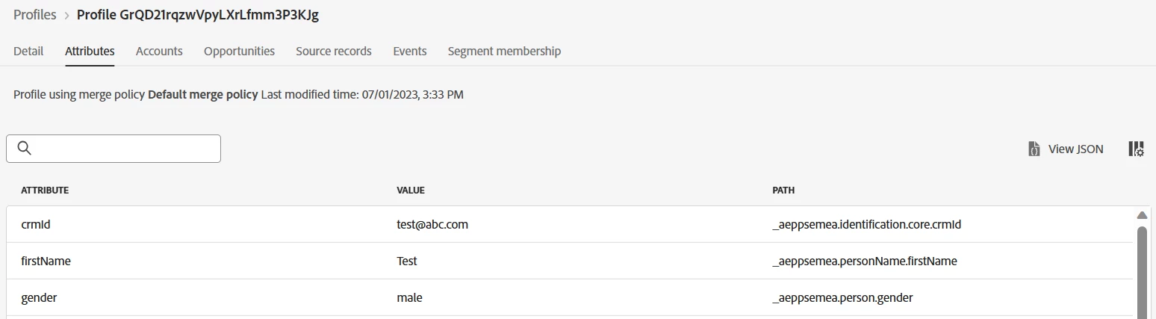Select the Attributes tab
Viewport: 1156px width, 319px height.
[90, 51]
